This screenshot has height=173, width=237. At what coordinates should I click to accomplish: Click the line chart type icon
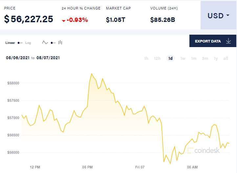[45, 43]
